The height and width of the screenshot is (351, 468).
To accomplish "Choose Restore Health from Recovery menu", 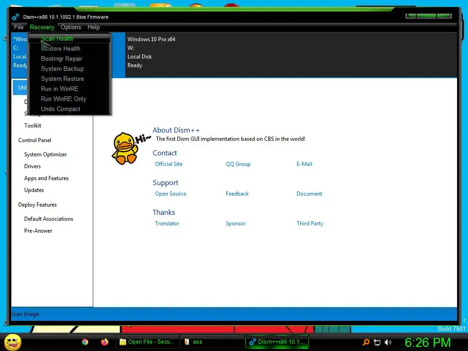I will coord(69,48).
